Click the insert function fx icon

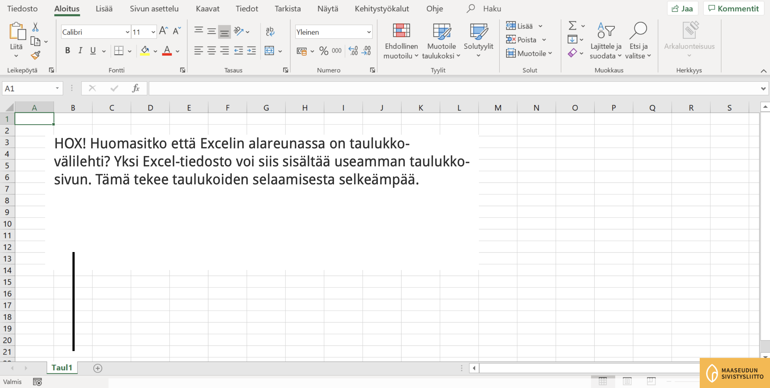(136, 88)
